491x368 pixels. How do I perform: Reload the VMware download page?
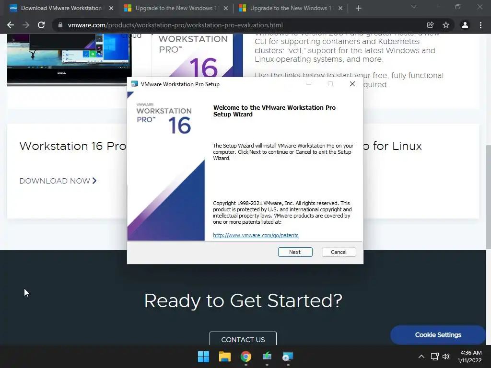(41, 25)
